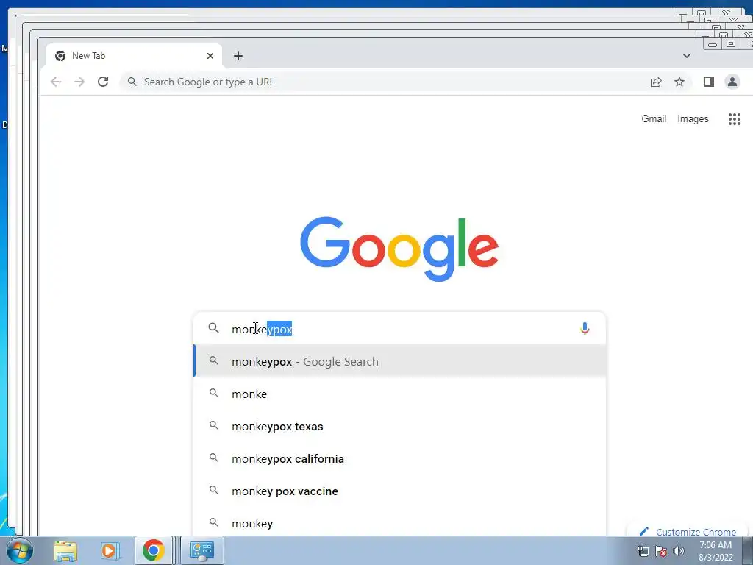Go back using the browser back arrow
Screen dimensions: 753x565
[x=56, y=82]
